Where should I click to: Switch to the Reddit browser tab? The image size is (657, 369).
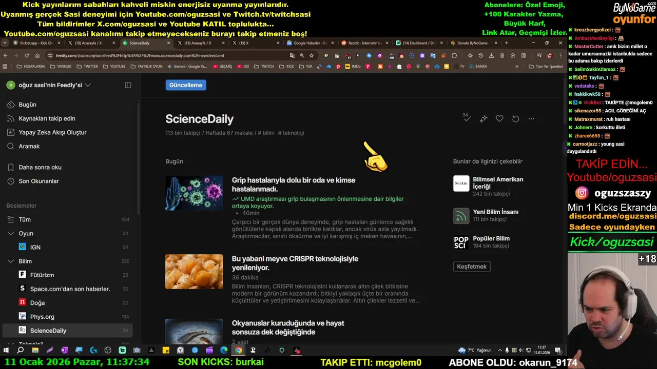[364, 43]
